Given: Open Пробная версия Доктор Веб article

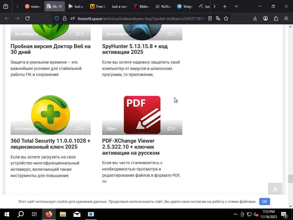Looking at the screenshot, I should (x=50, y=49).
